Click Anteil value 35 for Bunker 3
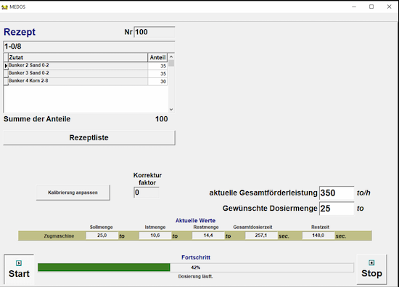 point(157,73)
